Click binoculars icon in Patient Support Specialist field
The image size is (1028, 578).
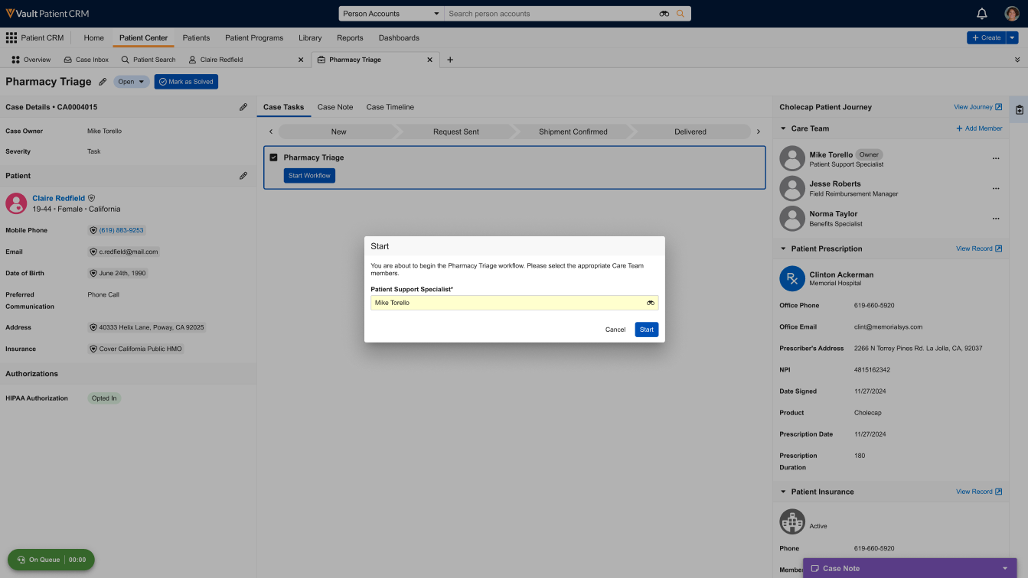pos(650,303)
